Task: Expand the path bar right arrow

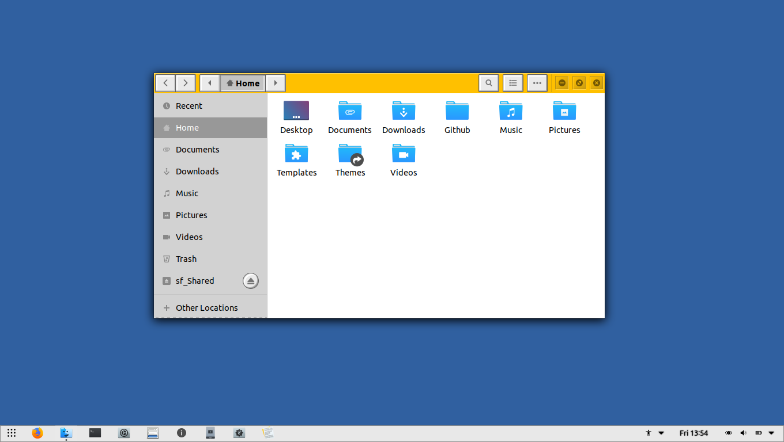Action: [276, 83]
